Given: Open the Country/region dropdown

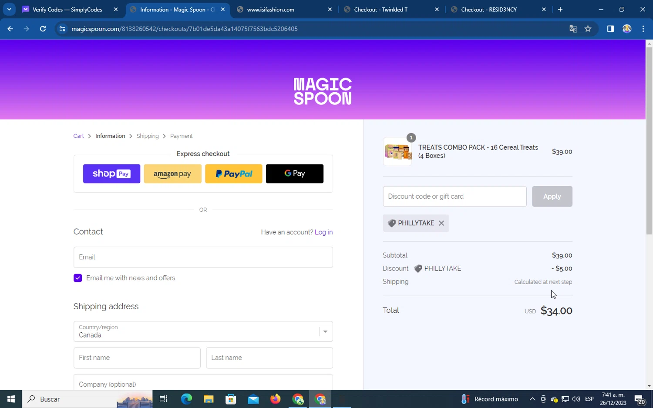Looking at the screenshot, I should (203, 331).
